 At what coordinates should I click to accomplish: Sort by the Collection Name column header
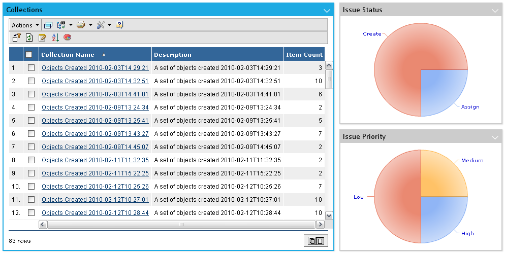pos(68,55)
